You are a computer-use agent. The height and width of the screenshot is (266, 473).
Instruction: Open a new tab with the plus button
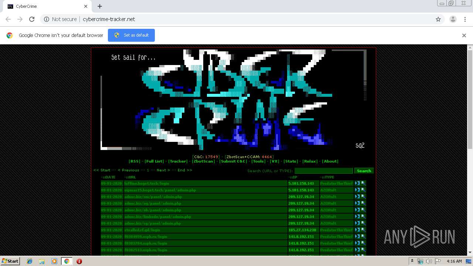pos(100,6)
